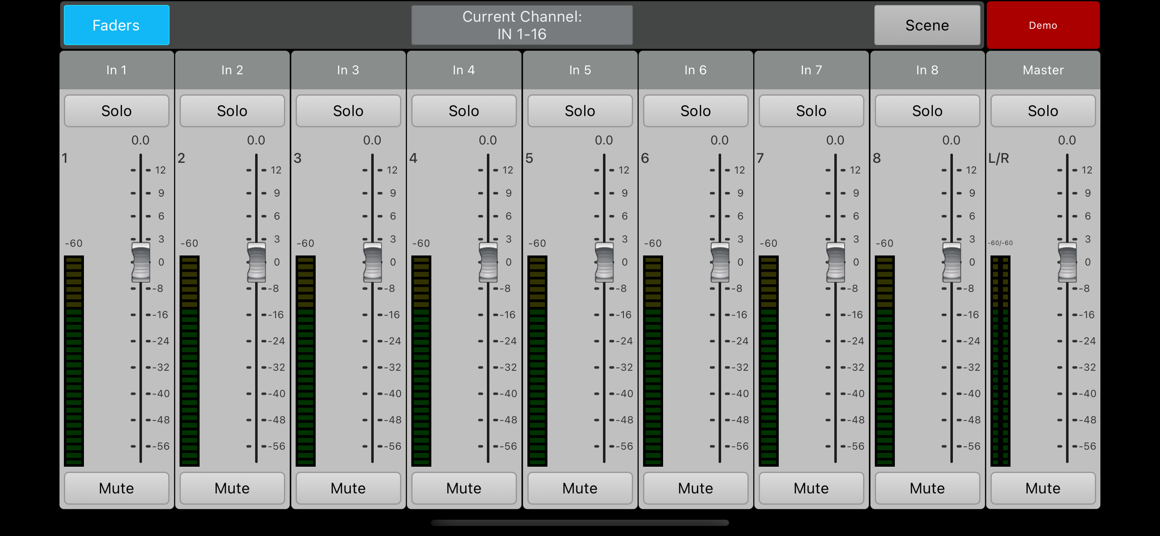The height and width of the screenshot is (536, 1160).
Task: Click the In 3 fader knob
Action: [372, 263]
